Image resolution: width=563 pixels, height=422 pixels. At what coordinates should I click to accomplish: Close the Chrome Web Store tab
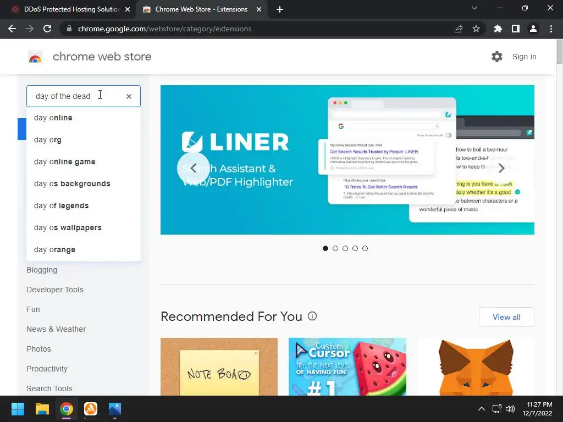(259, 9)
